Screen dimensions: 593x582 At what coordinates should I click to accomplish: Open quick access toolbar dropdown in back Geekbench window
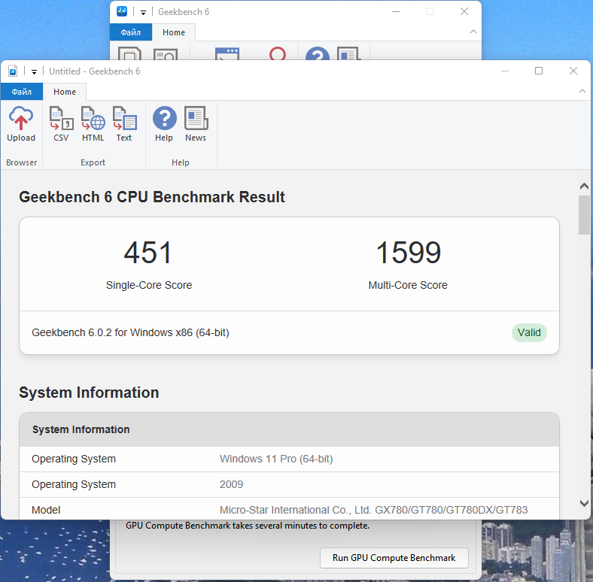[143, 12]
